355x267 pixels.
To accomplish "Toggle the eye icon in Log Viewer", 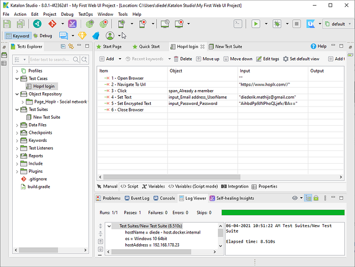I will (295, 198).
